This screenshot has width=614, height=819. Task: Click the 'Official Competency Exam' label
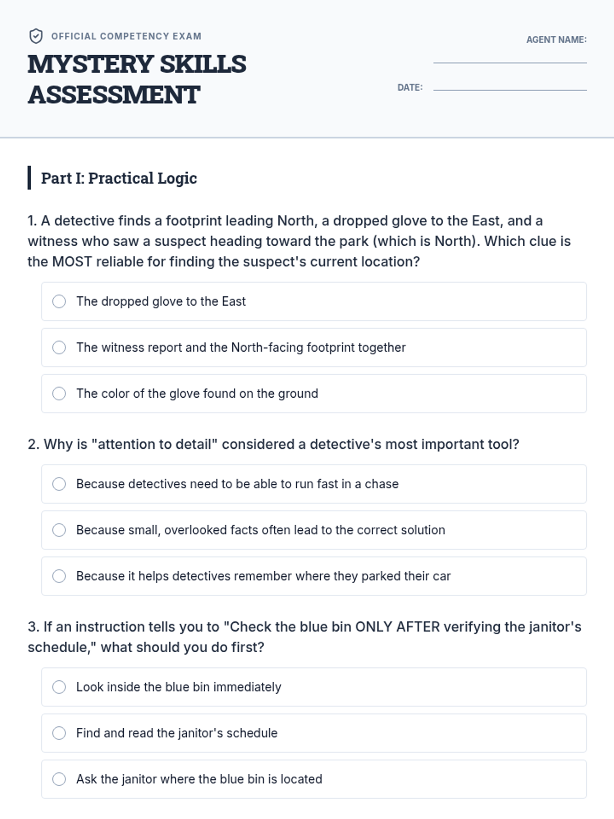click(126, 36)
